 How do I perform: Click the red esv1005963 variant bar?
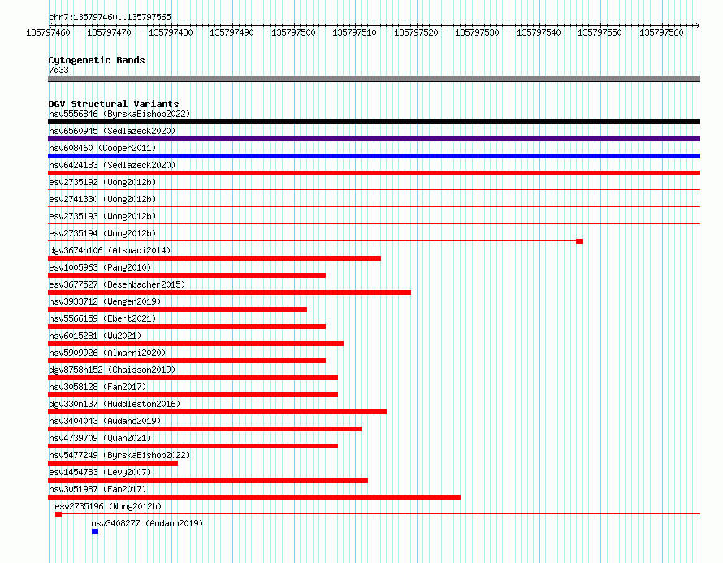[187, 275]
